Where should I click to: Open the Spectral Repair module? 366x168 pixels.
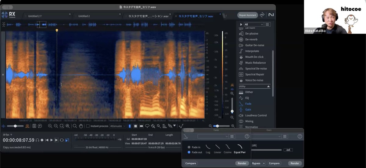252,74
